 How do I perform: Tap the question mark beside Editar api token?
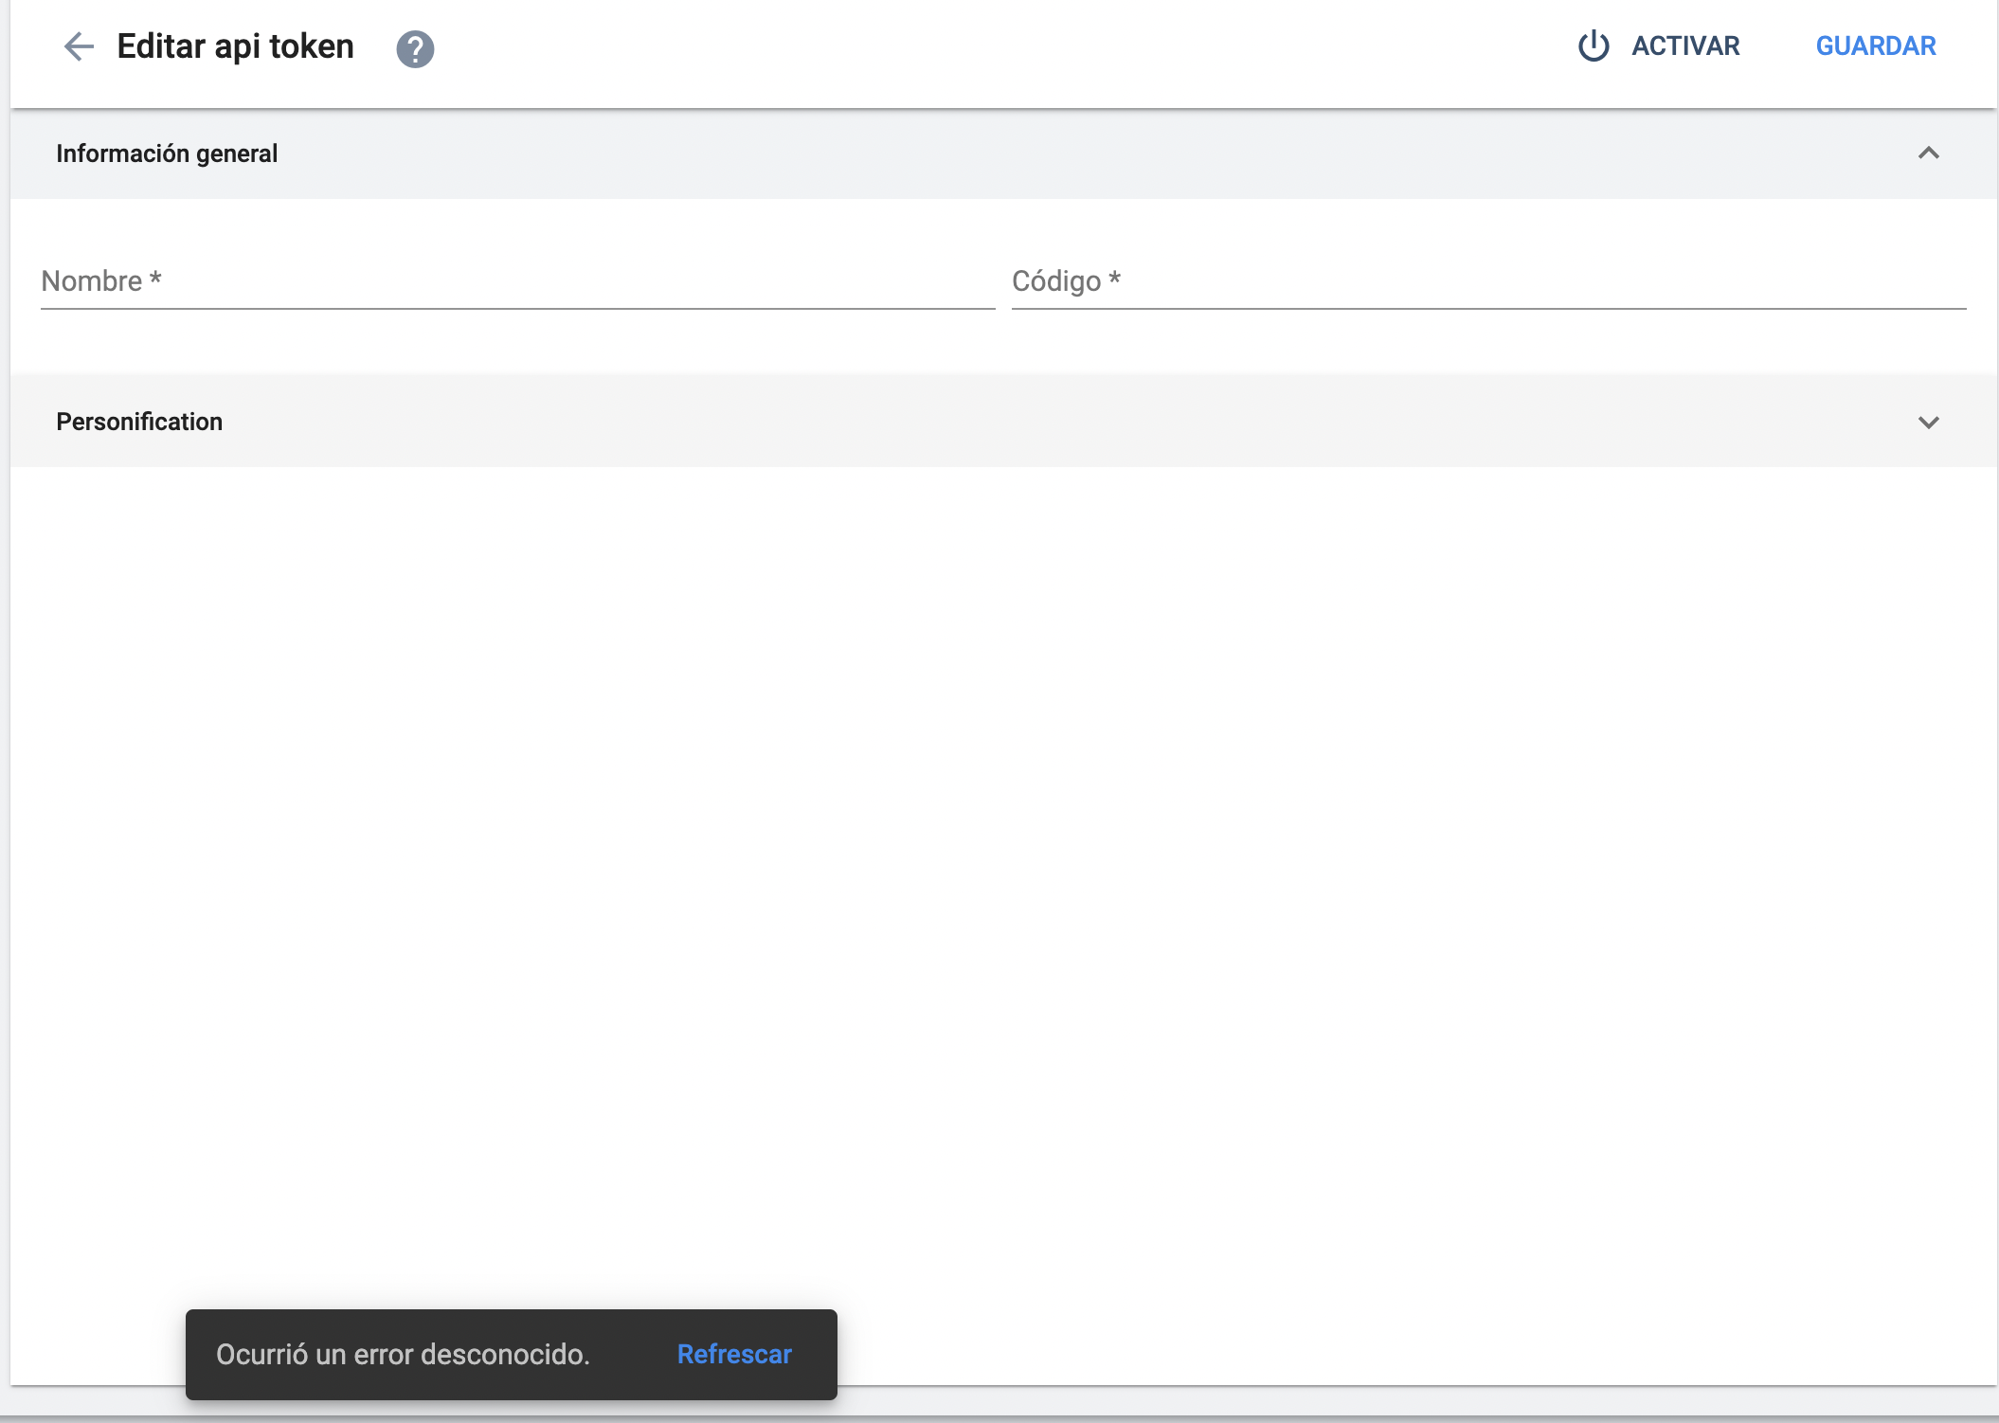(x=414, y=47)
